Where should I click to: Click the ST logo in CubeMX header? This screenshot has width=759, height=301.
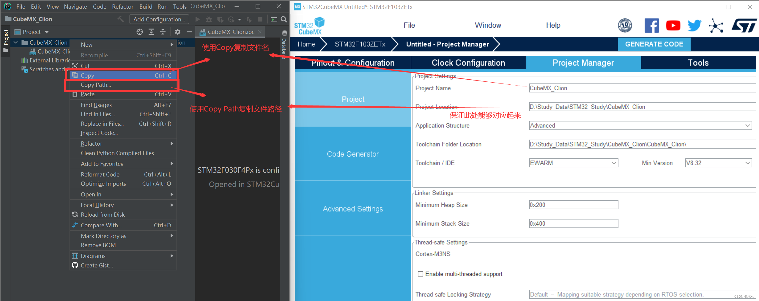pyautogui.click(x=744, y=25)
